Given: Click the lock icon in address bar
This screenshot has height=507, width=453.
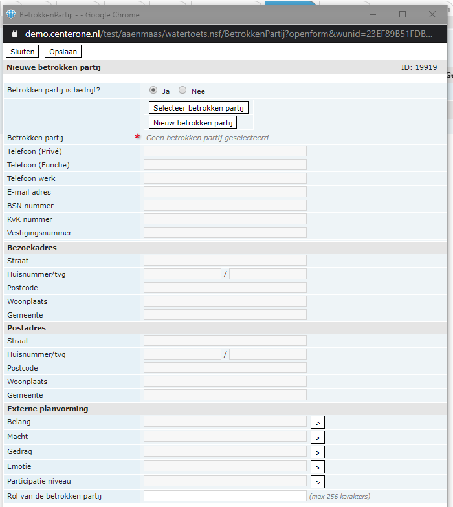Looking at the screenshot, I should (x=16, y=34).
